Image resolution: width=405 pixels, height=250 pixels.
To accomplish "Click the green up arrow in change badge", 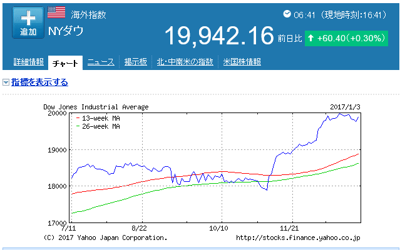I will point(310,38).
